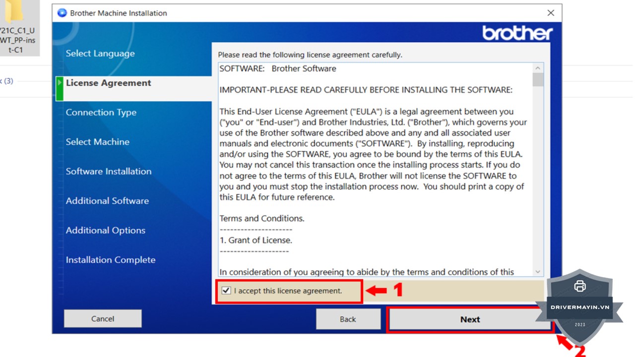Image resolution: width=635 pixels, height=357 pixels.
Task: Select the Connection Type step
Action: [x=101, y=113]
